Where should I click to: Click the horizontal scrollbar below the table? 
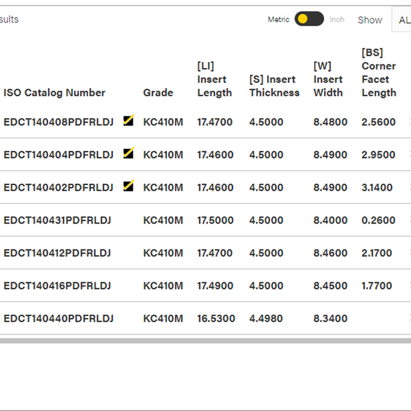[206, 340]
